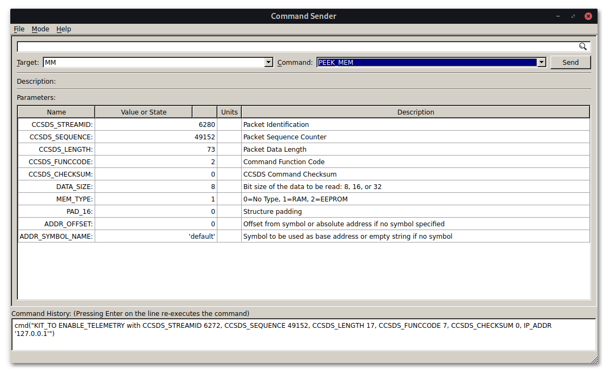Click the search magnifier icon
Screen dimensions: 610x377
pyautogui.click(x=582, y=46)
